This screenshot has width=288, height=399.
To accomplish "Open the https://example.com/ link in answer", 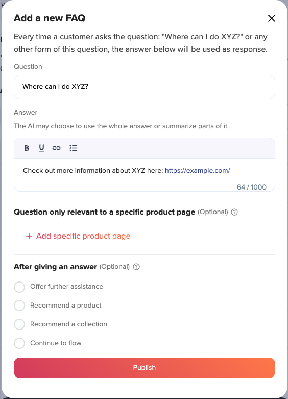I will pyautogui.click(x=198, y=171).
